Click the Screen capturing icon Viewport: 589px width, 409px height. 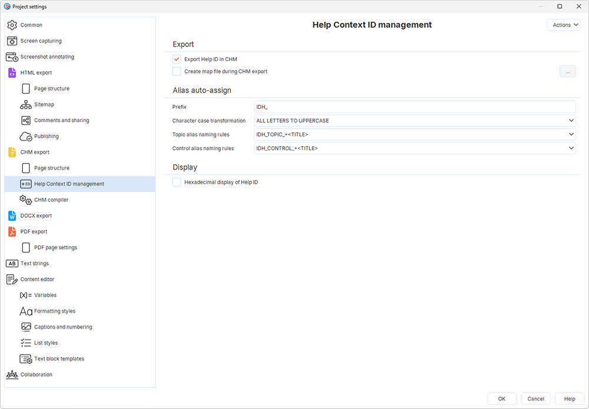[12, 41]
